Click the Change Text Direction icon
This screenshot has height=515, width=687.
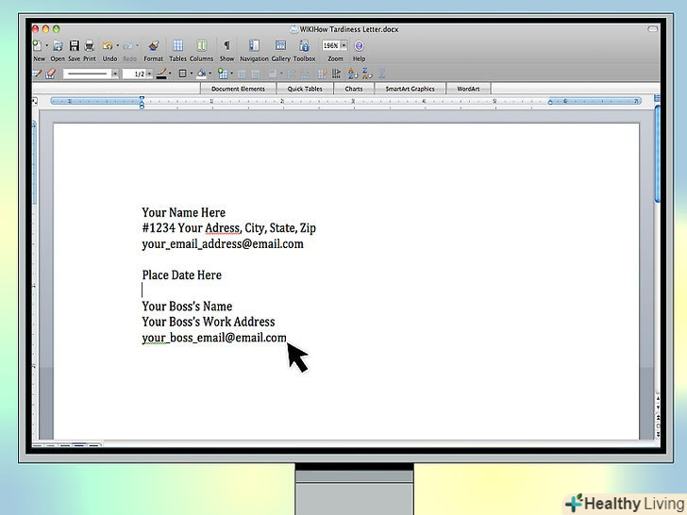click(x=337, y=74)
